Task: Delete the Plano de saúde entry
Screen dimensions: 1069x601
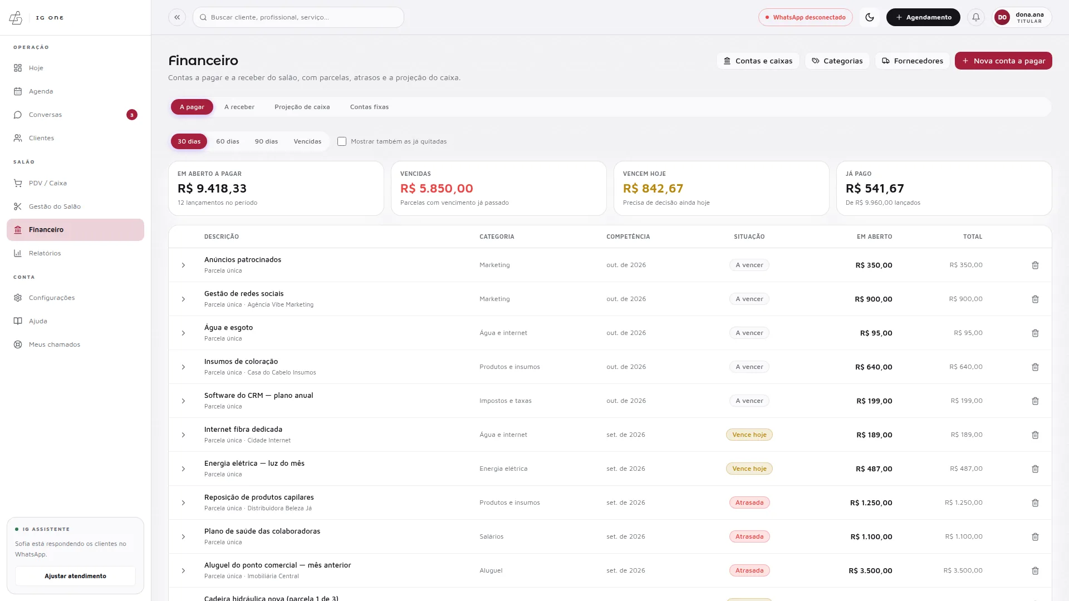Action: click(x=1036, y=537)
